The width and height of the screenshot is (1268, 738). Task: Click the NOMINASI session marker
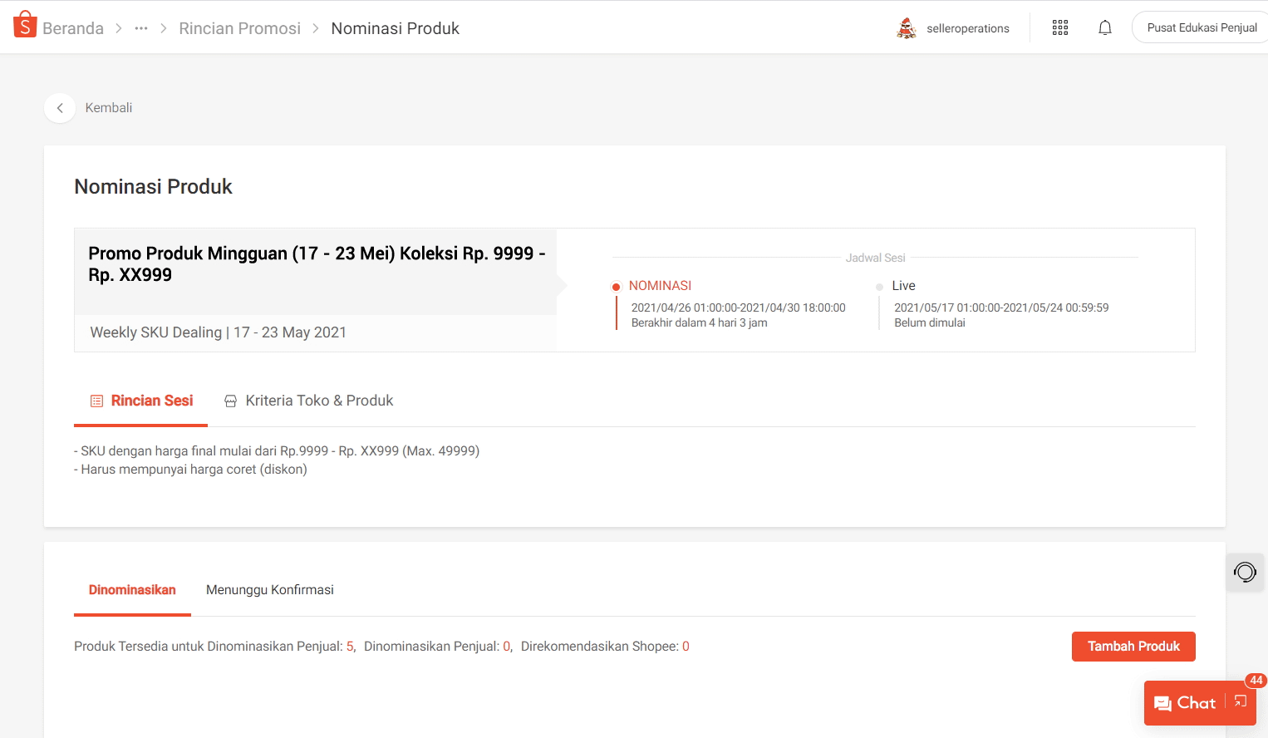tap(617, 287)
